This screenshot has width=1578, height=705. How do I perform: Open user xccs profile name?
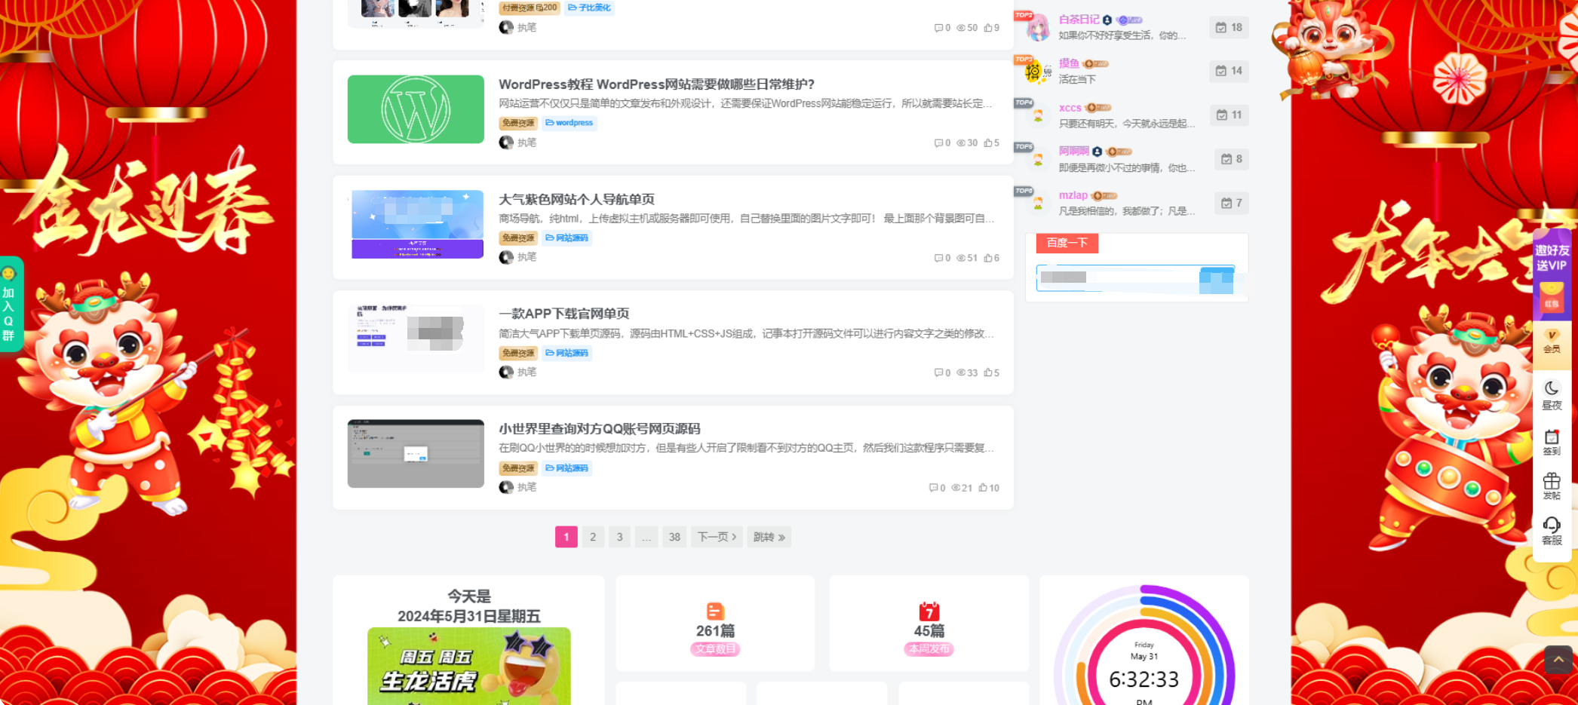tap(1070, 108)
